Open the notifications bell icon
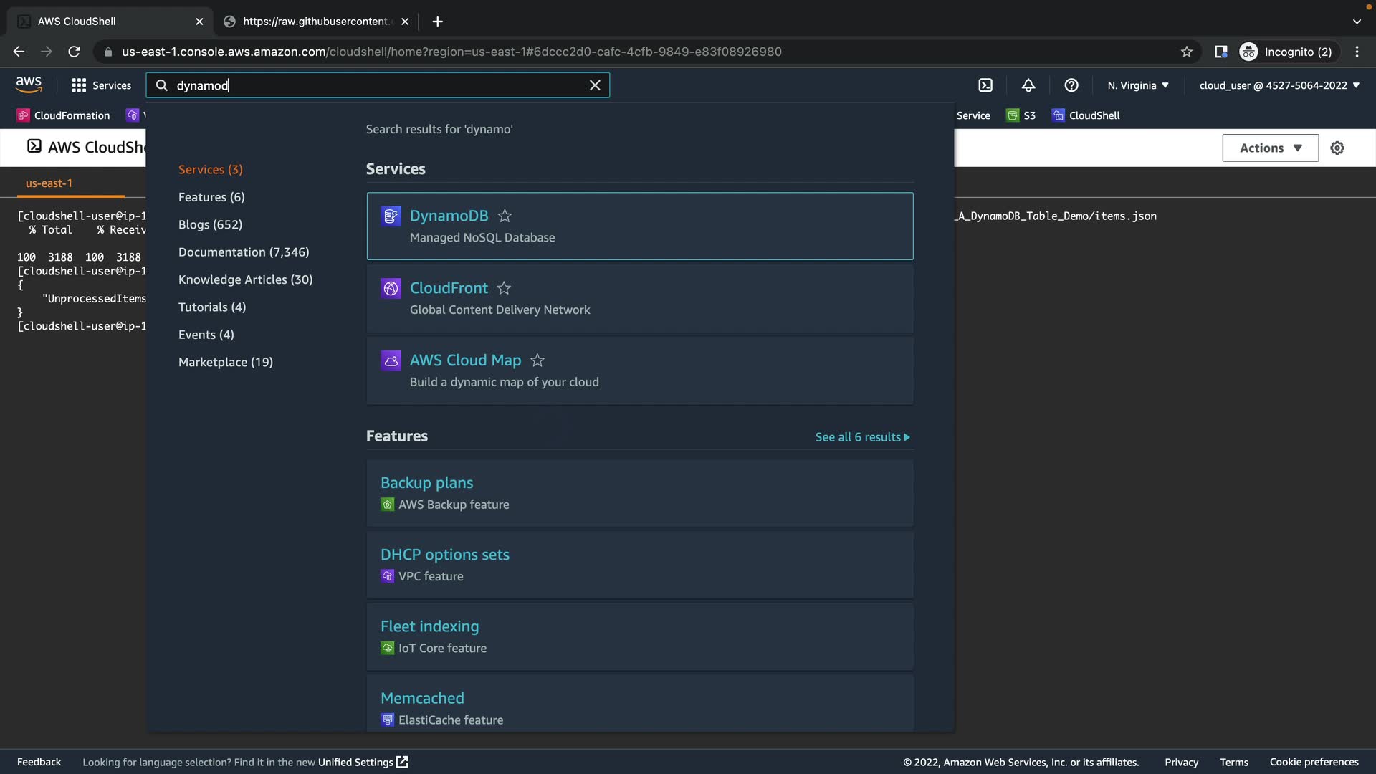This screenshot has height=774, width=1376. click(1028, 85)
